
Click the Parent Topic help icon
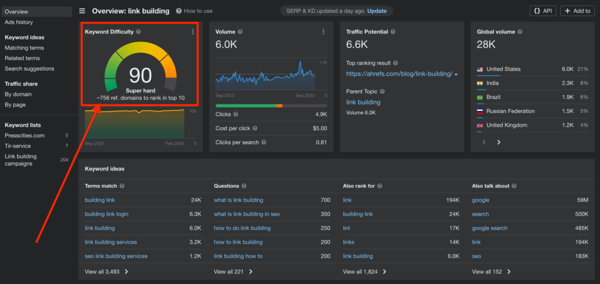(383, 91)
